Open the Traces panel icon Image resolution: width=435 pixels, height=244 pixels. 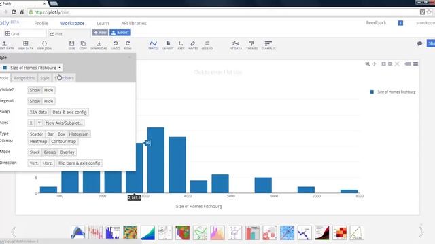154,45
